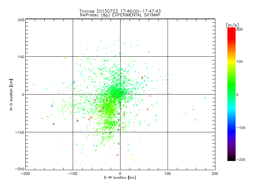
Task: Click the y-axis tick label '-100'
Action: point(20,132)
